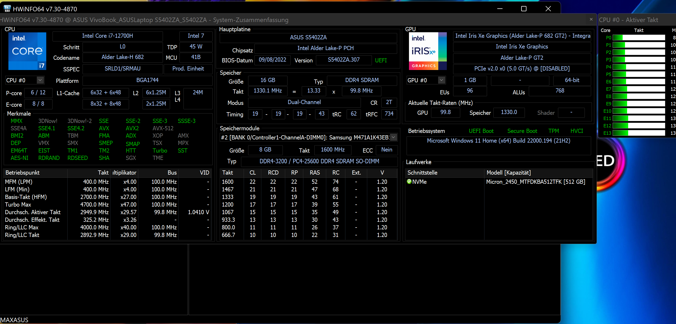The width and height of the screenshot is (676, 324).
Task: Close the HWiNFO64 main window
Action: (548, 9)
